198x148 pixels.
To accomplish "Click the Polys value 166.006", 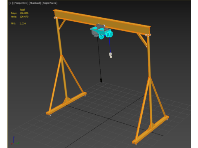I will (24, 13).
